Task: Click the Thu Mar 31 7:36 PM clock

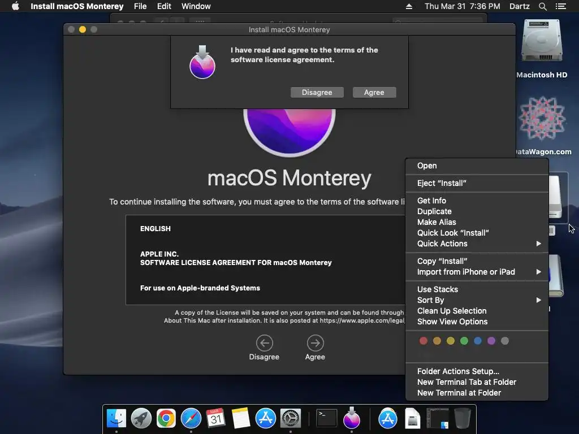Action: (463, 6)
